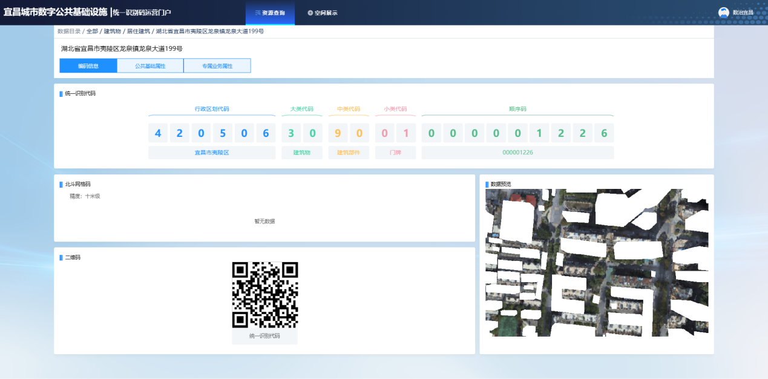Click the 000001226 sequence code label

pos(517,153)
